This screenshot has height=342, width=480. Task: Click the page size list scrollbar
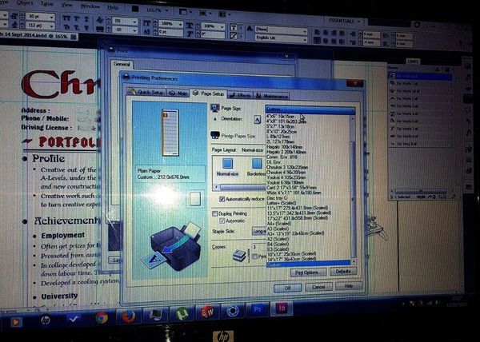[x=353, y=189]
